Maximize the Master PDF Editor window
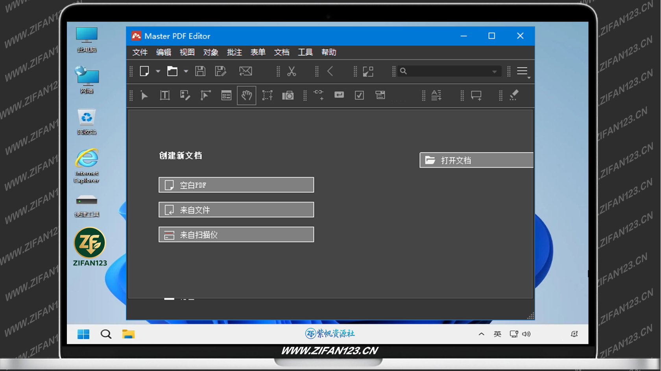This screenshot has width=661, height=371. point(492,36)
